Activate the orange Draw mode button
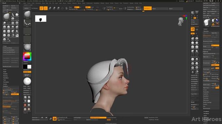222x124 pixels. pos(45,8)
